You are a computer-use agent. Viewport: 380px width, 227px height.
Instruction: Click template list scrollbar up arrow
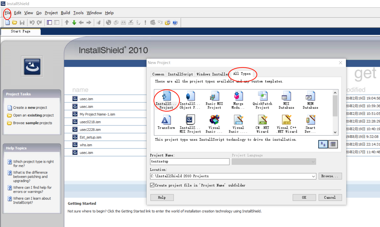point(335,92)
